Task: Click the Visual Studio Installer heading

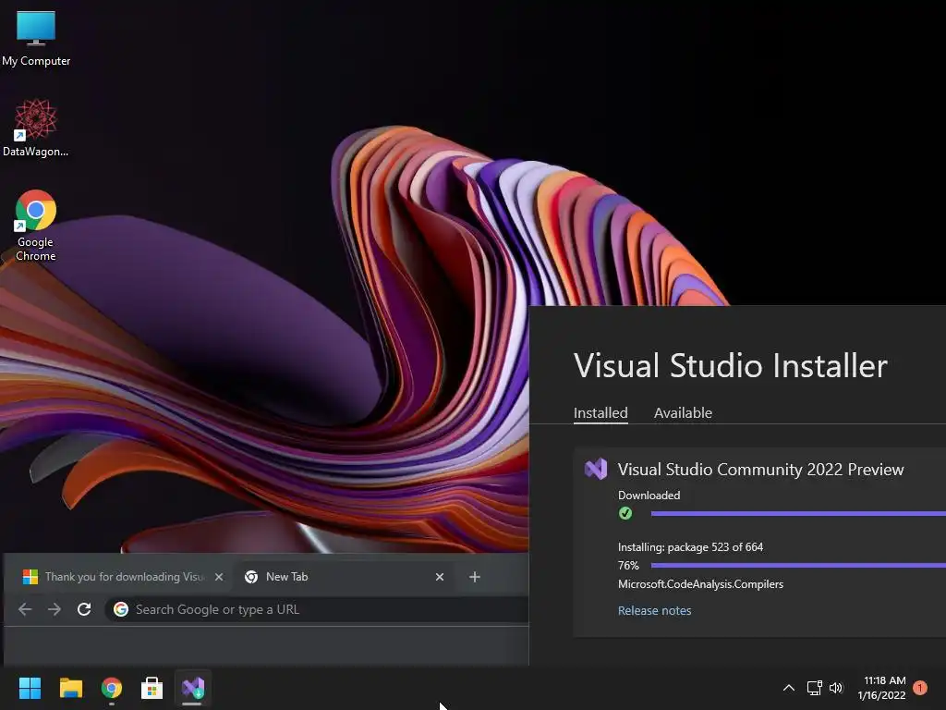Action: coord(730,366)
